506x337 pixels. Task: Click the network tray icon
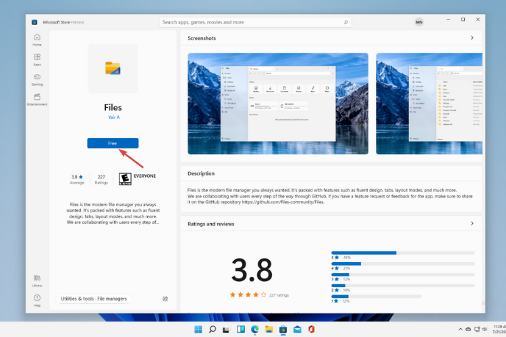477,330
